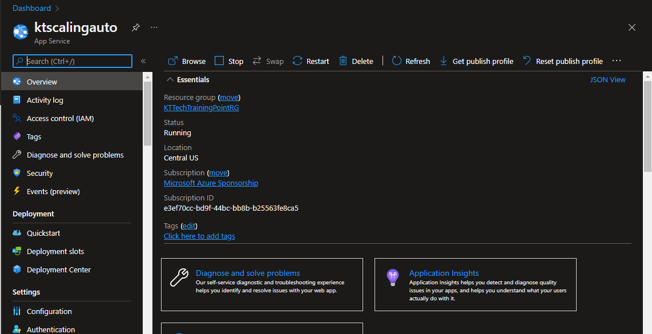
Task: Click Microsoft Azure Sponsorship subscription link
Action: 211,183
